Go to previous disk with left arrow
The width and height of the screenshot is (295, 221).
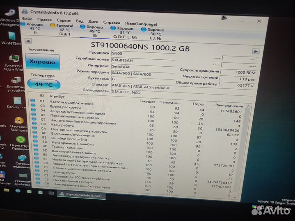tap(28, 41)
